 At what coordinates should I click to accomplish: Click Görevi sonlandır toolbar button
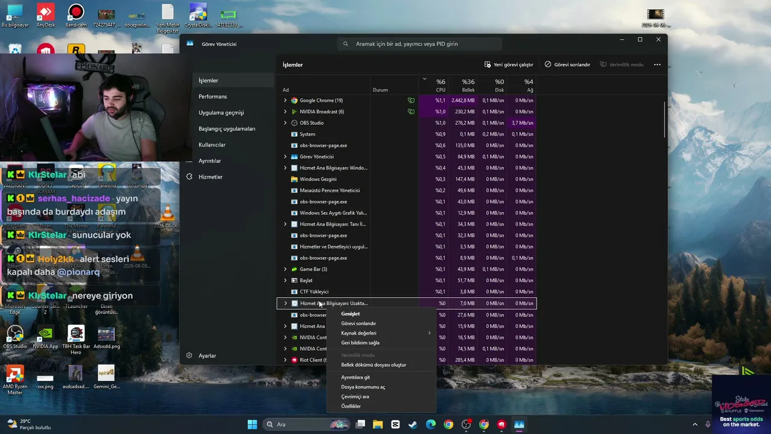pyautogui.click(x=567, y=64)
